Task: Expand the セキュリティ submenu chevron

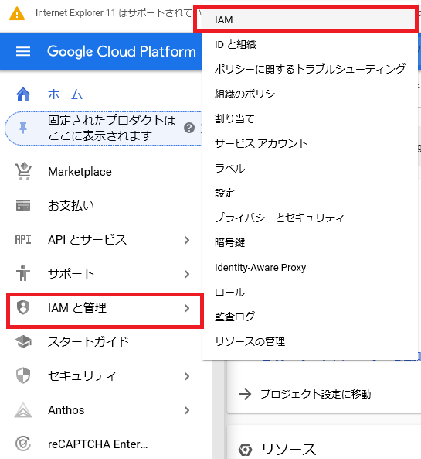Action: click(187, 376)
